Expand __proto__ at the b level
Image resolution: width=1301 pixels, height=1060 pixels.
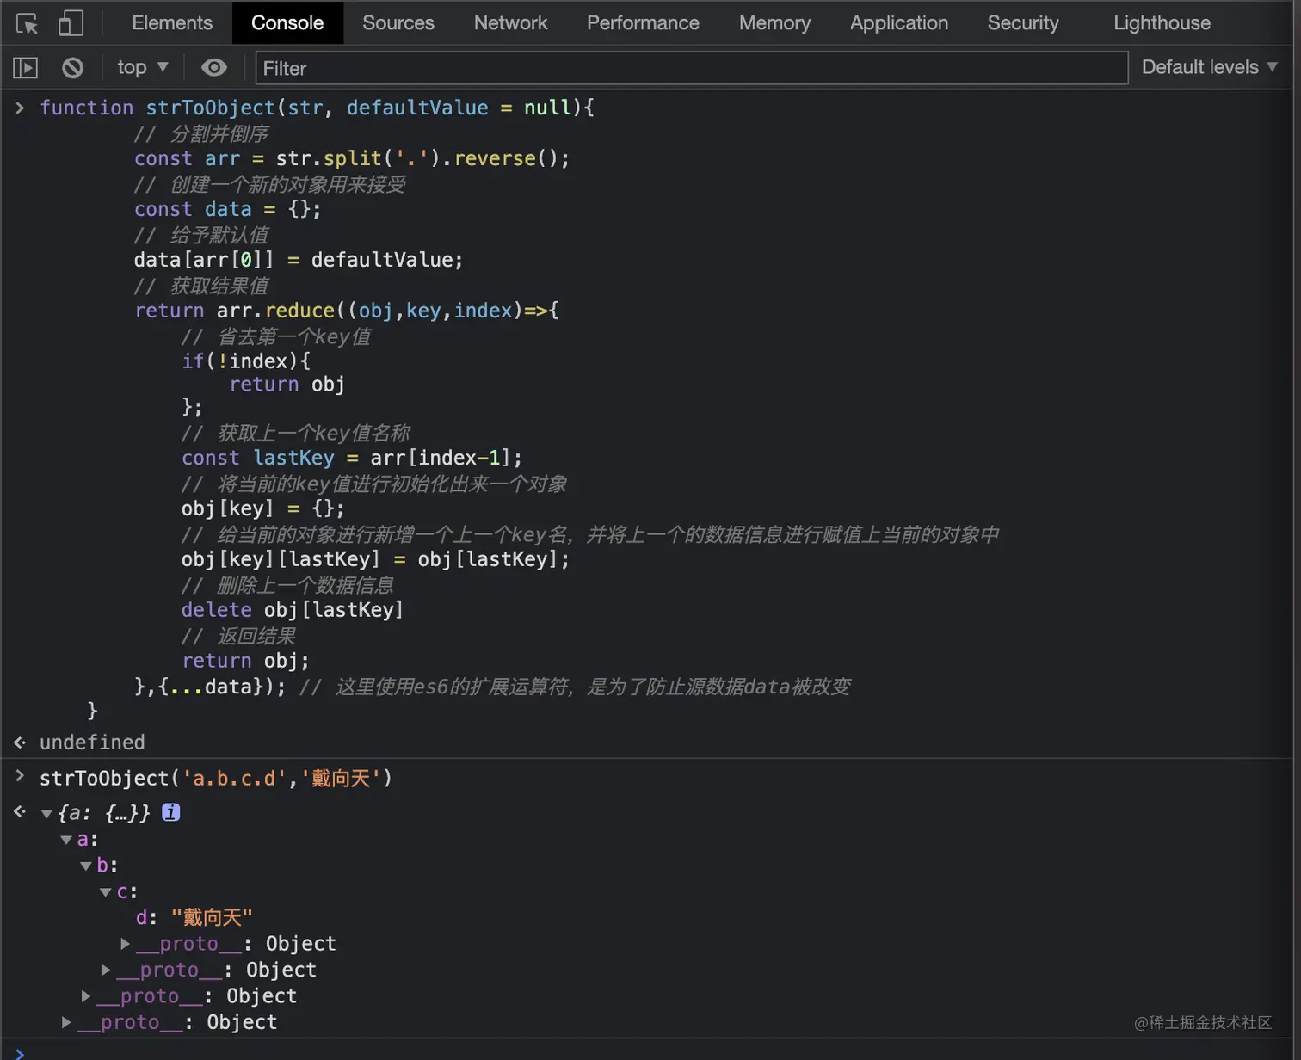86,996
